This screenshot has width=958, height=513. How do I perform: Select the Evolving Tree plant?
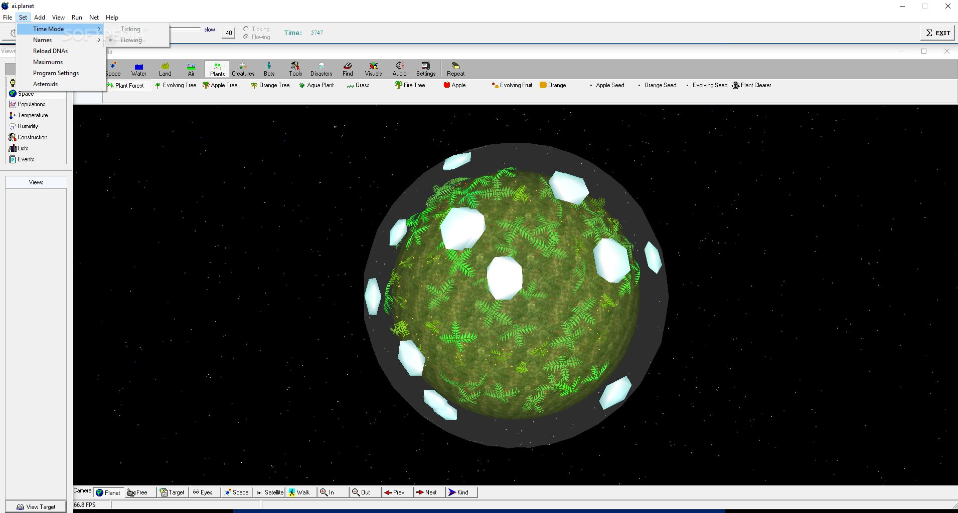[176, 86]
